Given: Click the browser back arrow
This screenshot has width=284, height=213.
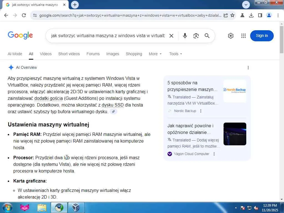Looking at the screenshot, I should (6, 16).
